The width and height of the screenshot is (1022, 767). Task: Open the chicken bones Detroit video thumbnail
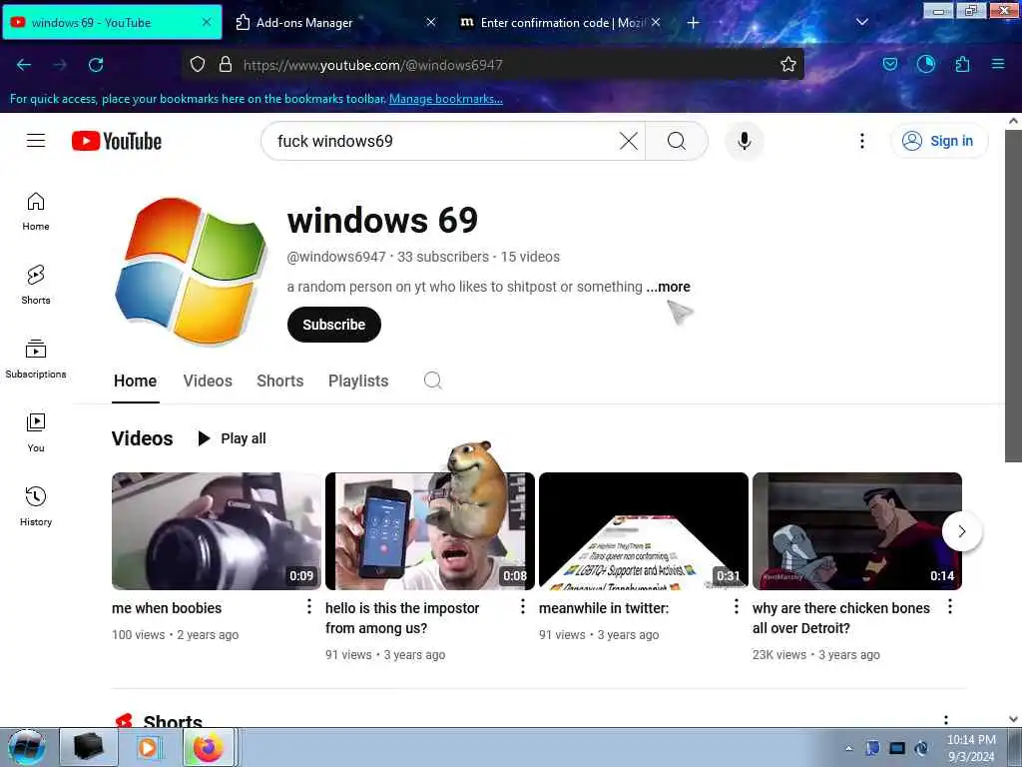click(x=857, y=531)
